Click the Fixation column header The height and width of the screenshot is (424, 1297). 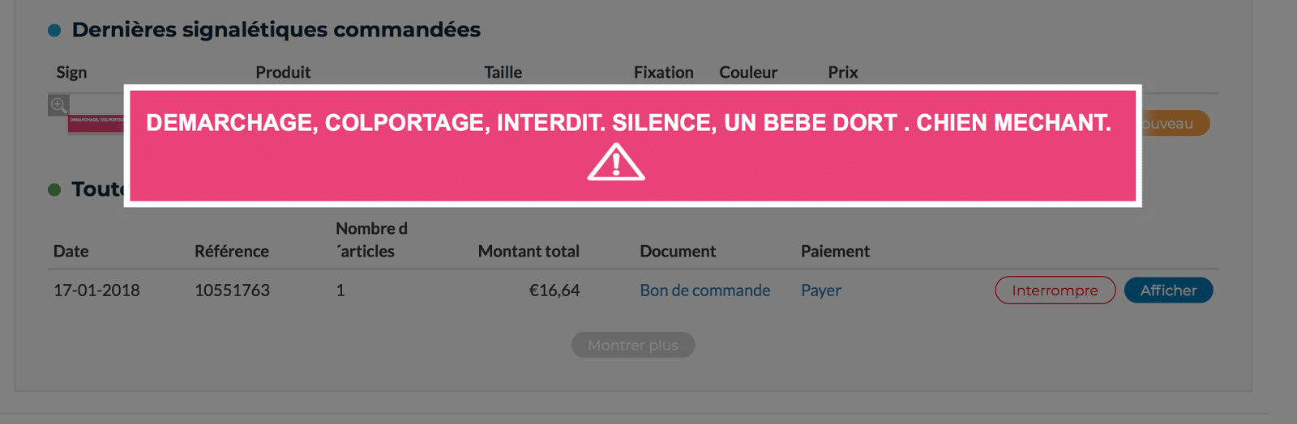click(663, 73)
